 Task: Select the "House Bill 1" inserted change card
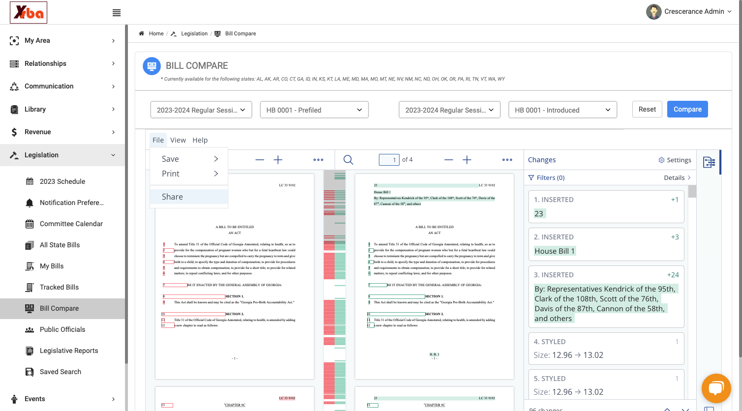(x=606, y=244)
